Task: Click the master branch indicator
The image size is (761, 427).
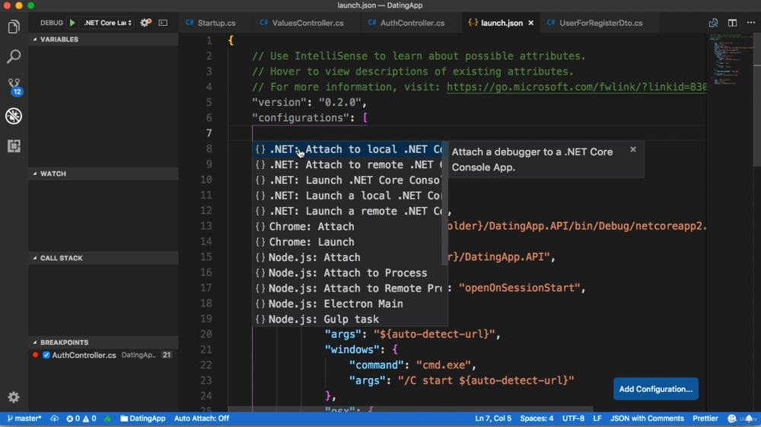Action: point(24,419)
